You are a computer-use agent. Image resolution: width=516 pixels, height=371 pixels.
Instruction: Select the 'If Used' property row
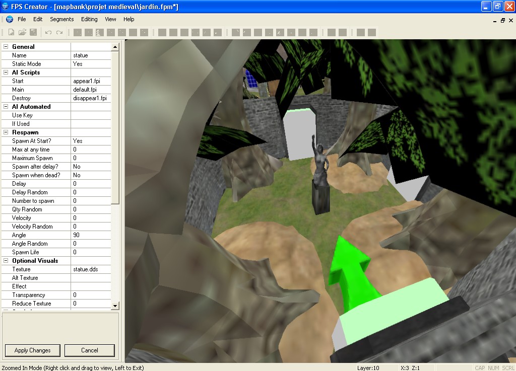pyautogui.click(x=56, y=123)
